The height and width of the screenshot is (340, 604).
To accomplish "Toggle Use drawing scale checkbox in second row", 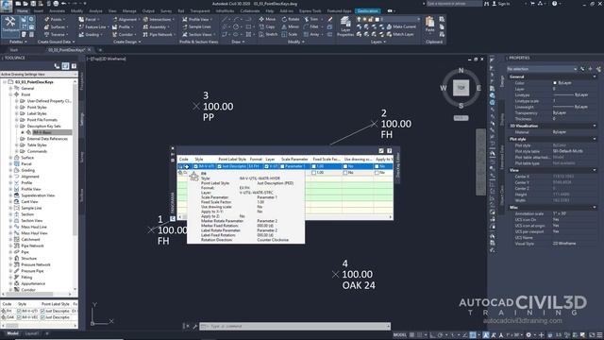I will pyautogui.click(x=345, y=173).
